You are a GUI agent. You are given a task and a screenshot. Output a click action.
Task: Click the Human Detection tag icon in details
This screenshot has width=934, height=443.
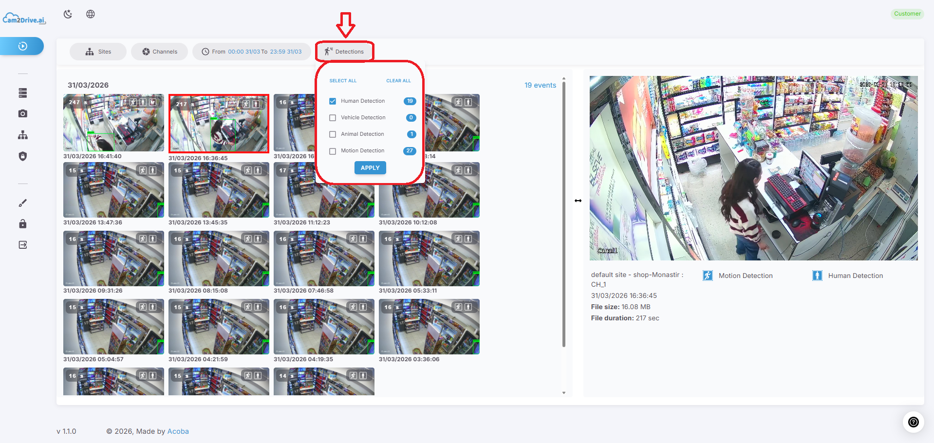pyautogui.click(x=818, y=276)
